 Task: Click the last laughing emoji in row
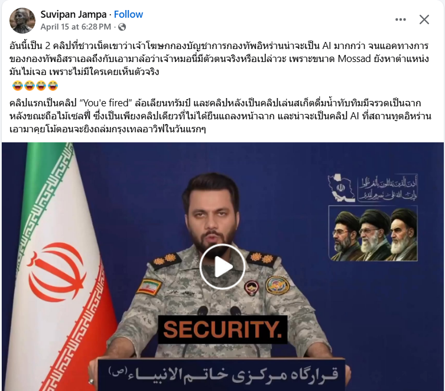(x=53, y=85)
